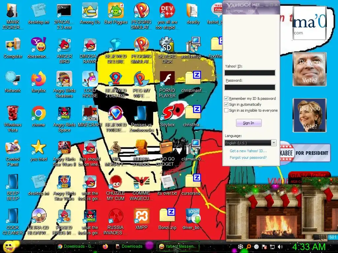
Task: Launch BEJEWED 2 DELUXE shortcut
Action: point(116,84)
